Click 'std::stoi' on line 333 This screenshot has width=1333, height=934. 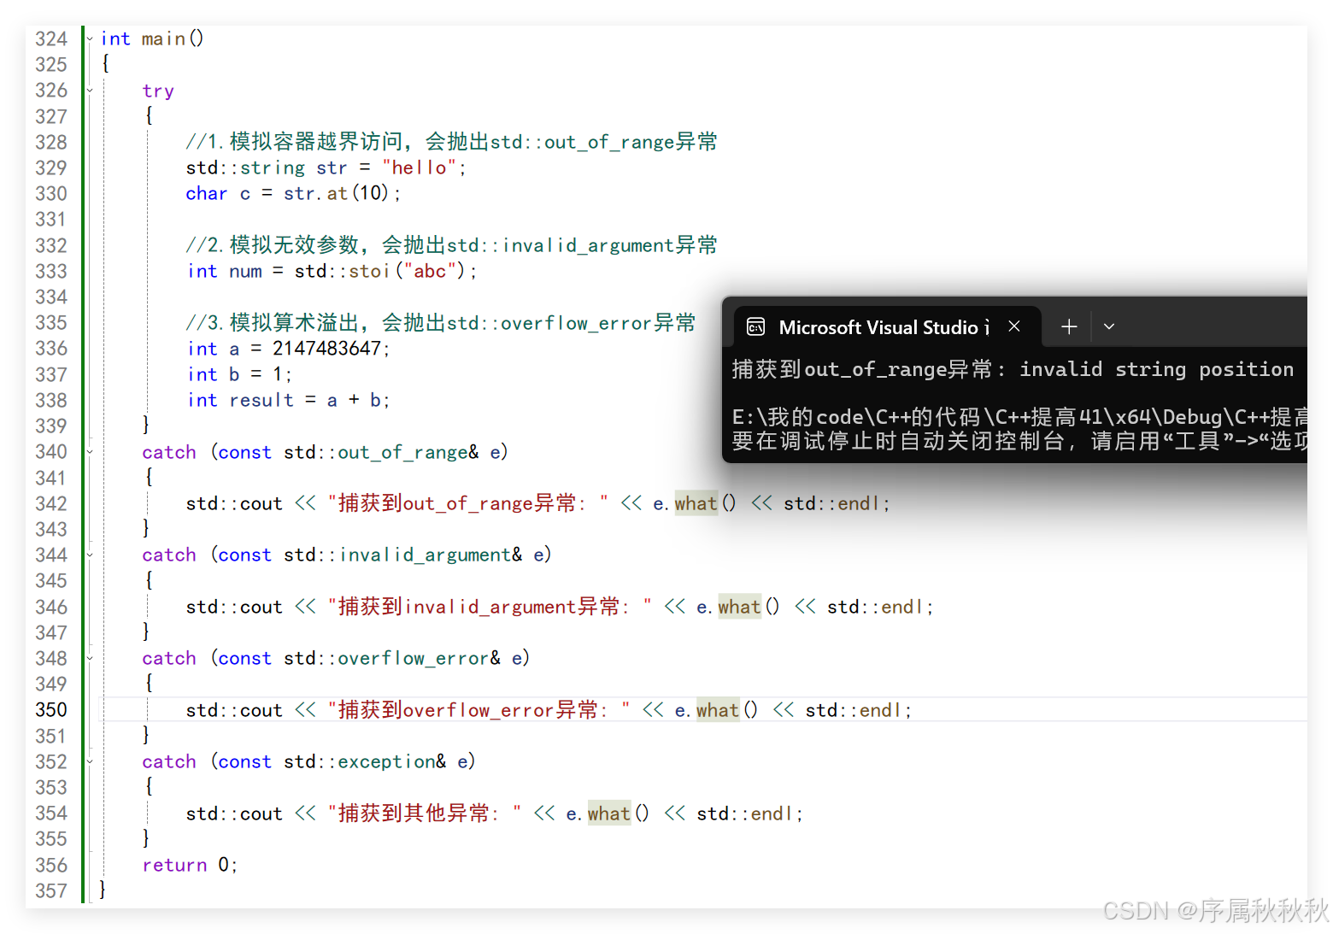tap(342, 272)
